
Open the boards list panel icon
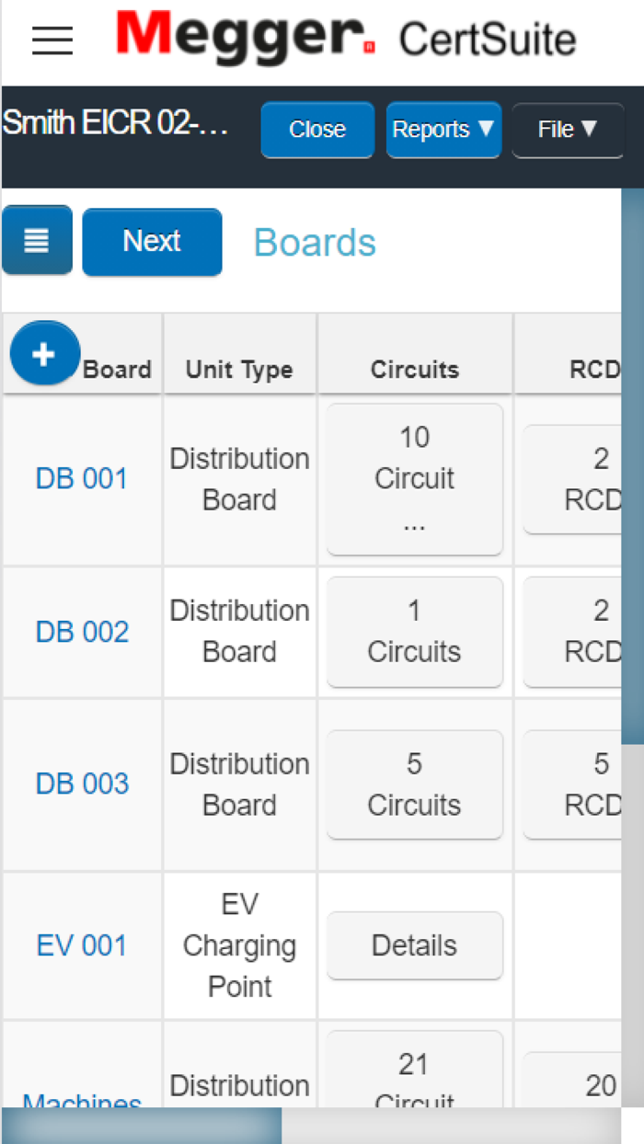tap(36, 240)
